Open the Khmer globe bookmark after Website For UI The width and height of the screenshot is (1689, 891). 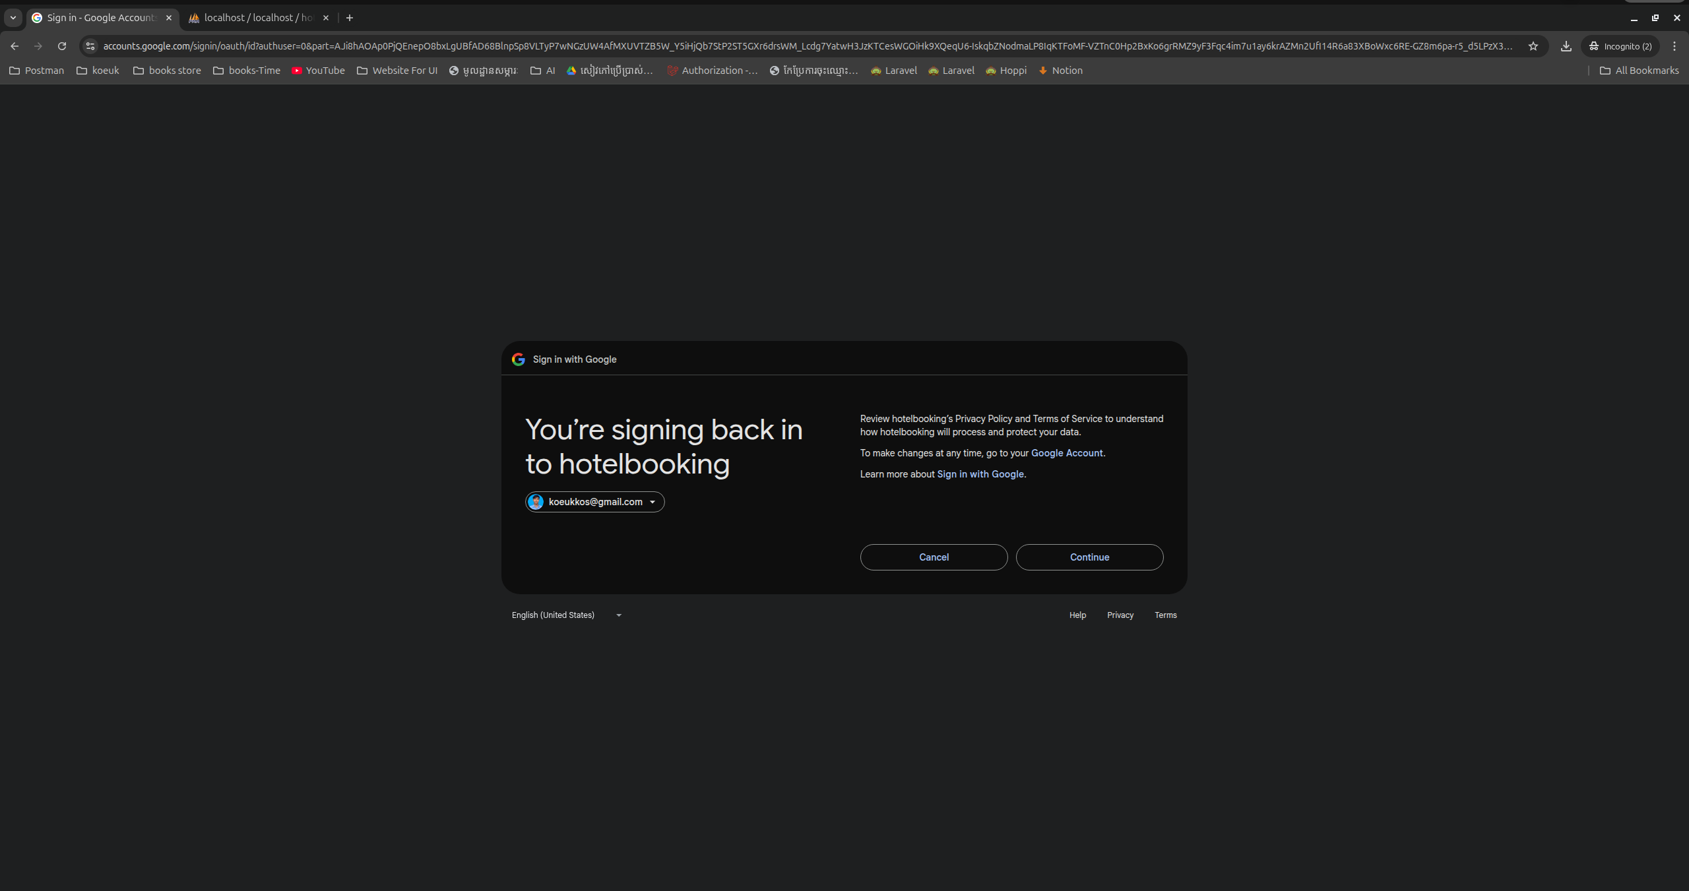click(483, 71)
